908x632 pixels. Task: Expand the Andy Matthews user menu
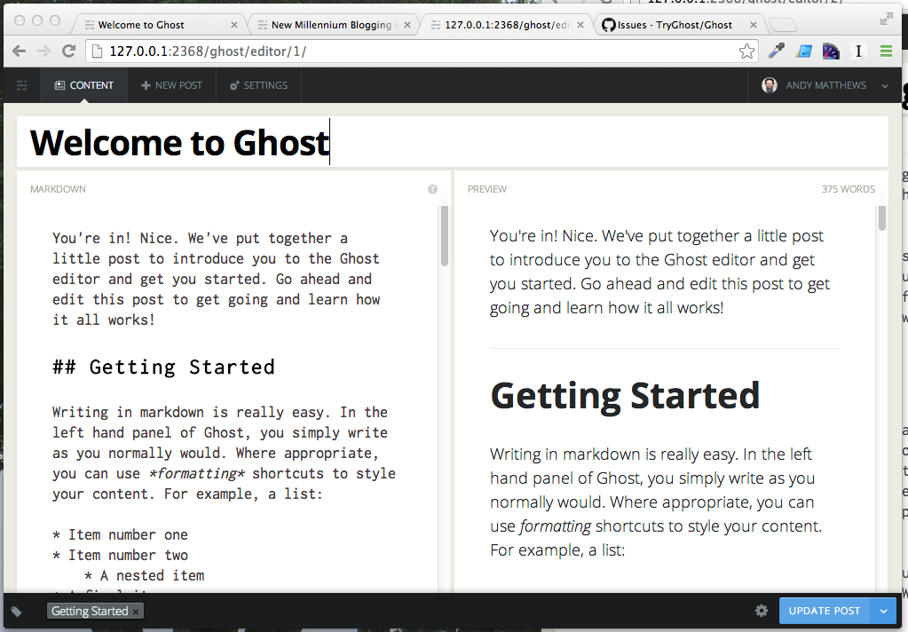[x=825, y=85]
